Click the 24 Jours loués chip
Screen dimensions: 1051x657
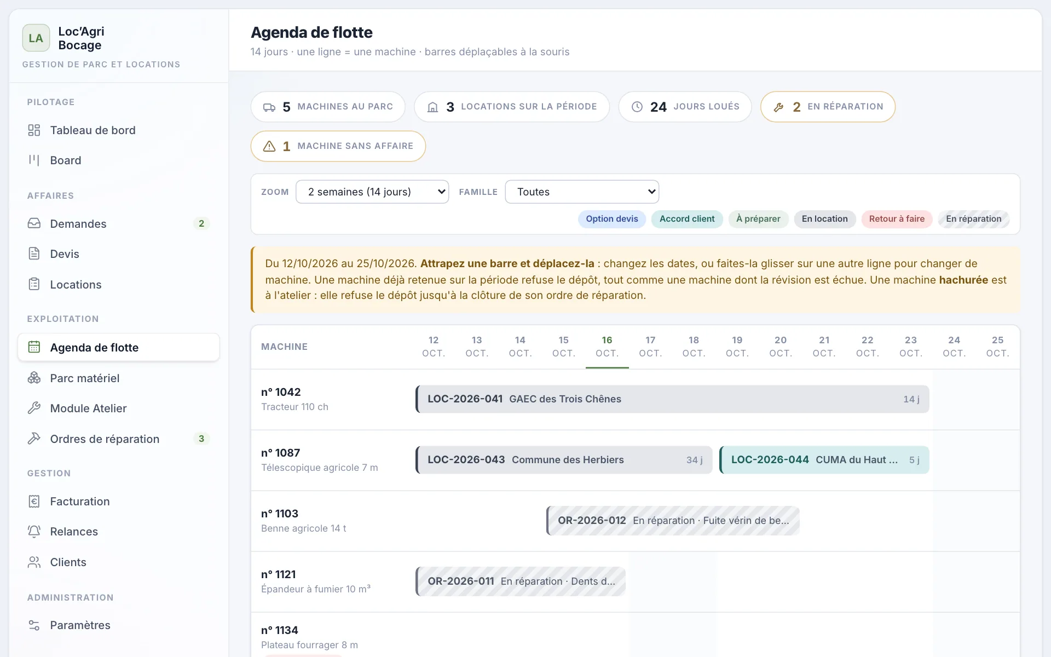click(685, 107)
